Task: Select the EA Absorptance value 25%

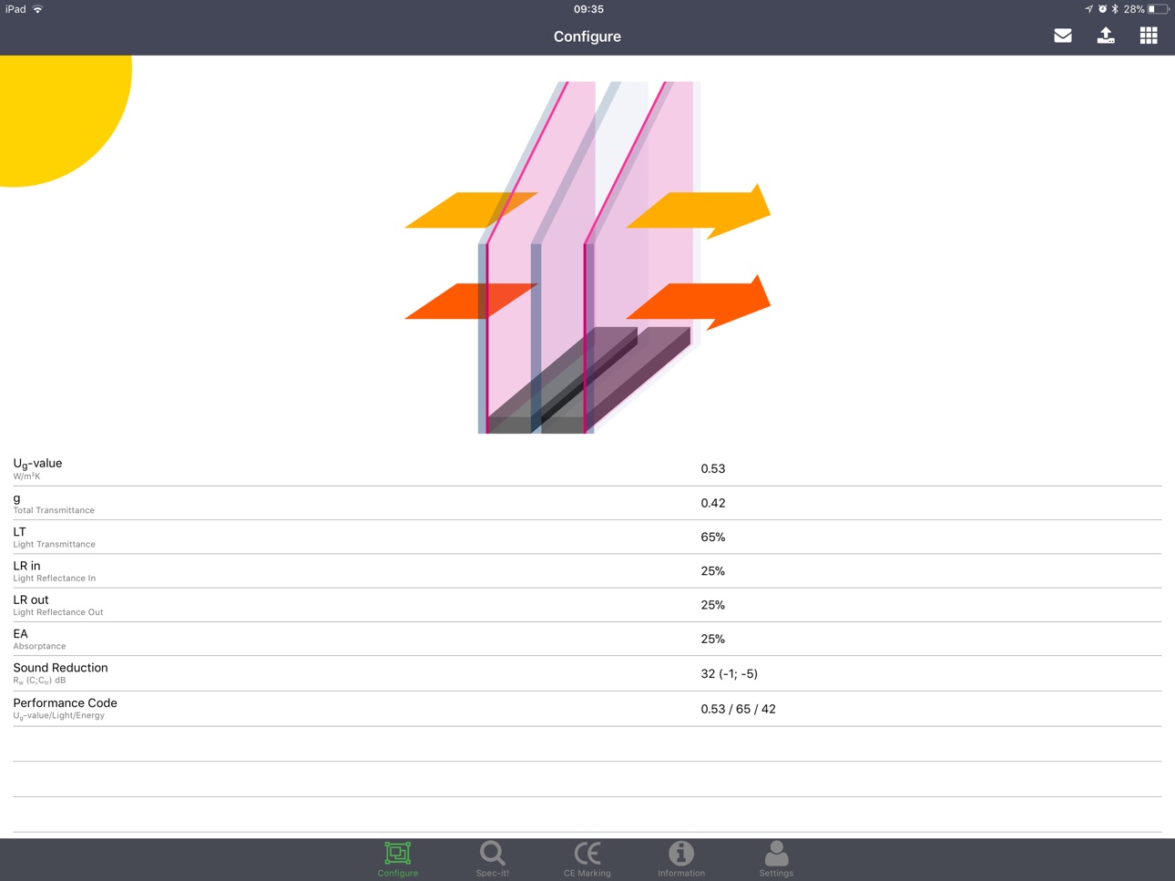Action: 713,640
